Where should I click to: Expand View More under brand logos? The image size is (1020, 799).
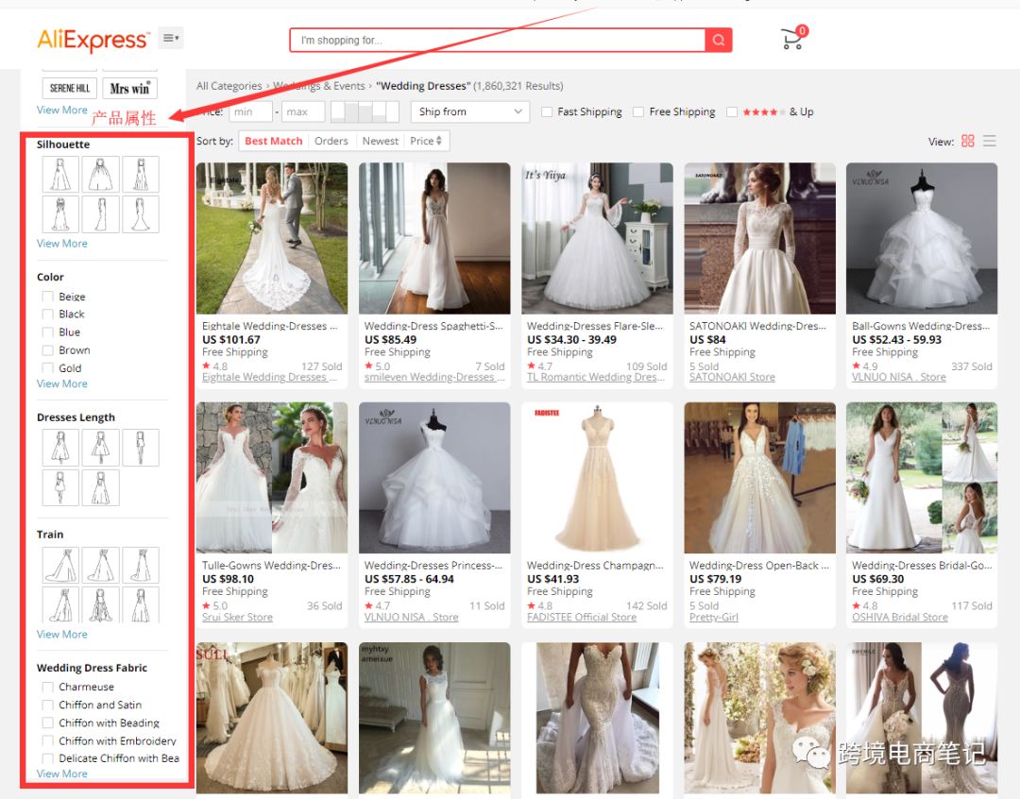pyautogui.click(x=61, y=110)
